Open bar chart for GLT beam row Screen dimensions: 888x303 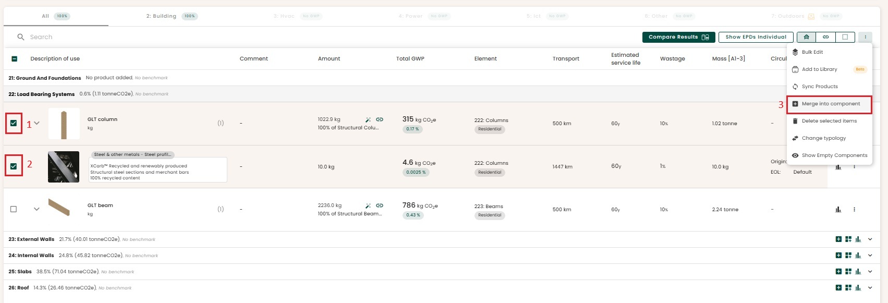coord(838,210)
